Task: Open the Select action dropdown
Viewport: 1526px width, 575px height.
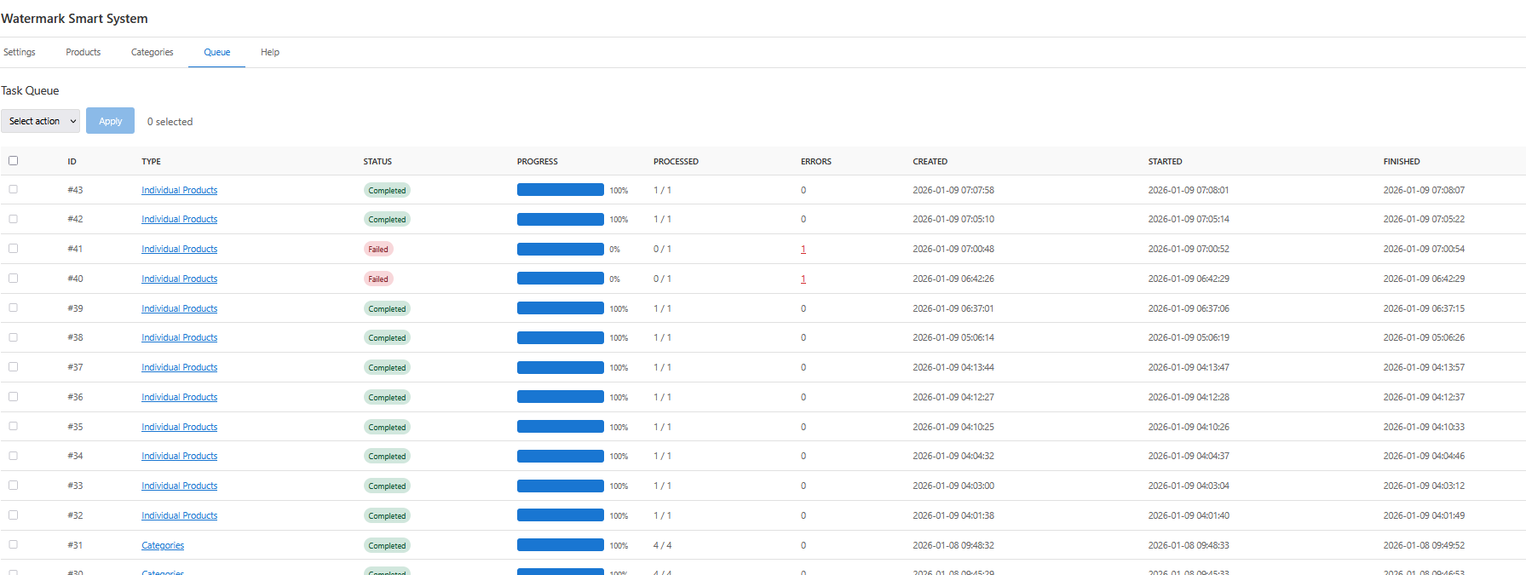Action: click(x=41, y=121)
